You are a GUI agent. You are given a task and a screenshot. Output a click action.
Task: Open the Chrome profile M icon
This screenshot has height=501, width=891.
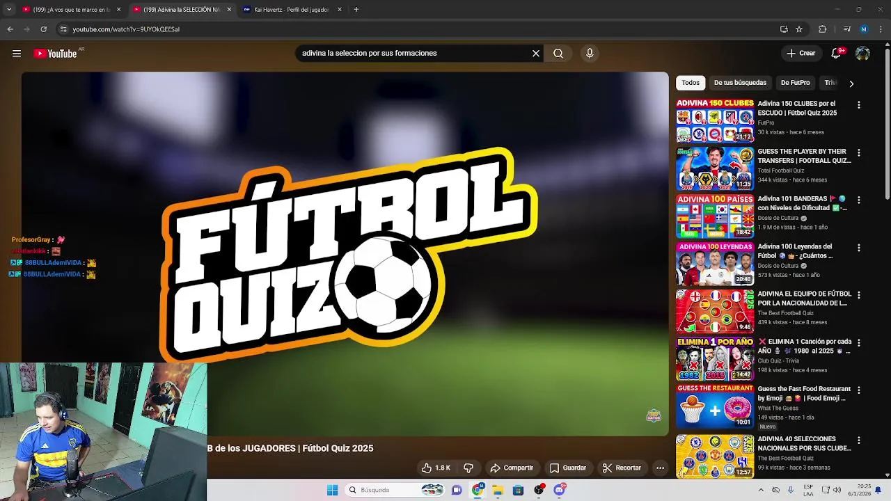click(864, 29)
